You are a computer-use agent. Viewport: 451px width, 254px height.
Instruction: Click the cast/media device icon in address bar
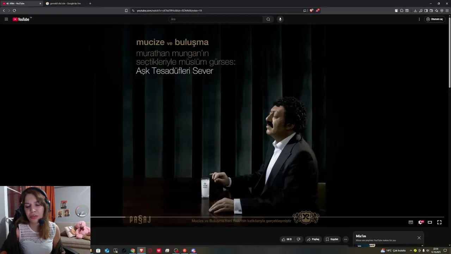click(305, 11)
